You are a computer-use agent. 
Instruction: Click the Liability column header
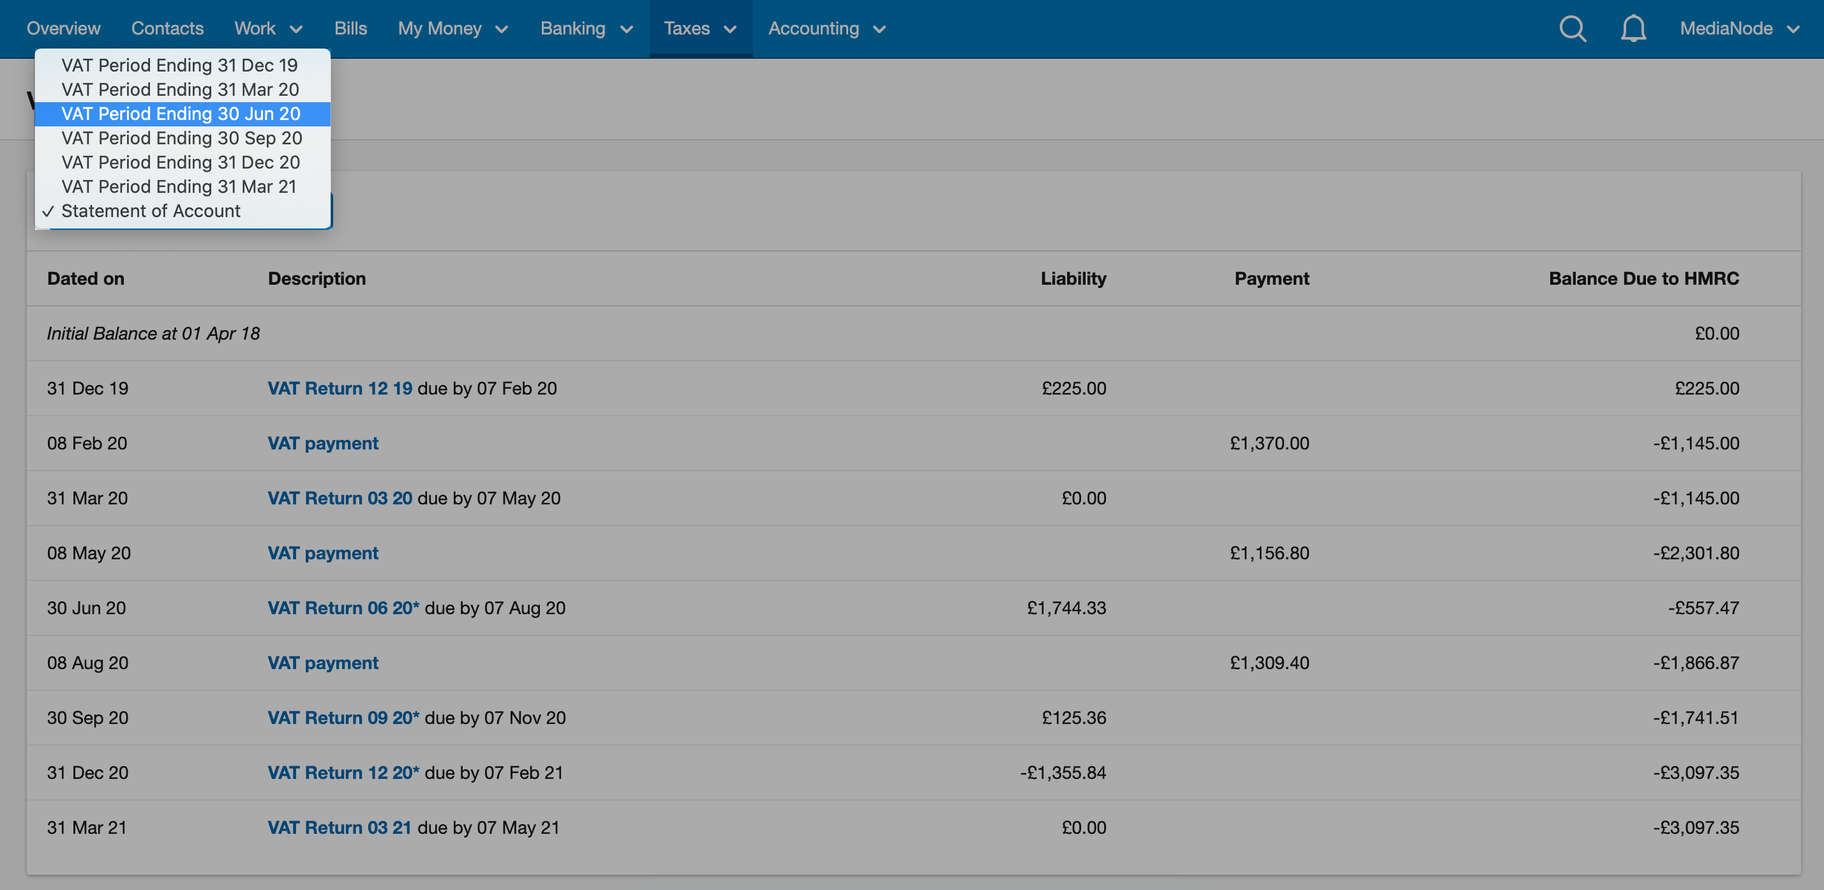tap(1073, 278)
